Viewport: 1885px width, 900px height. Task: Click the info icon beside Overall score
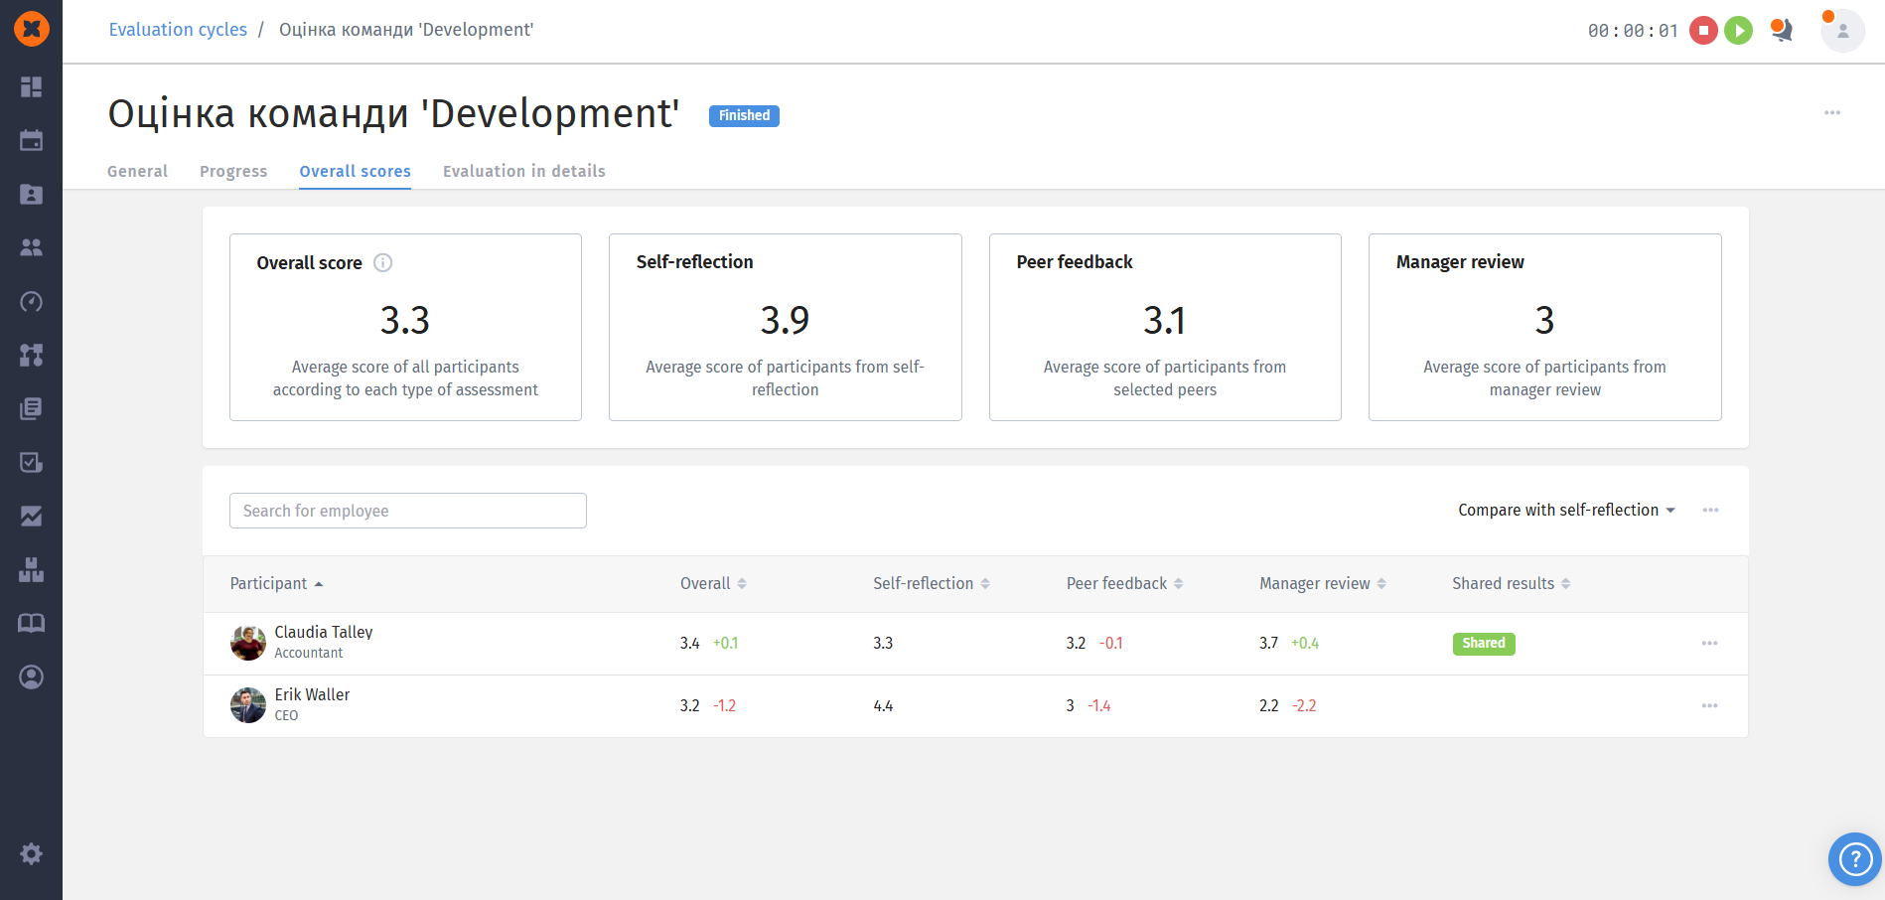coord(382,263)
